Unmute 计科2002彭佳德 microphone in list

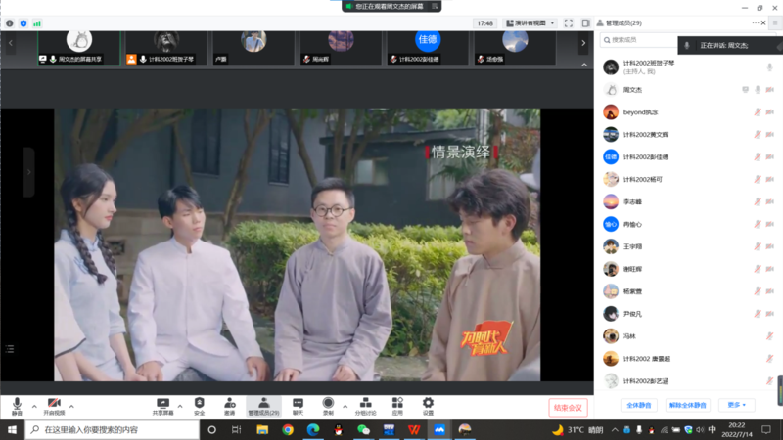click(758, 157)
